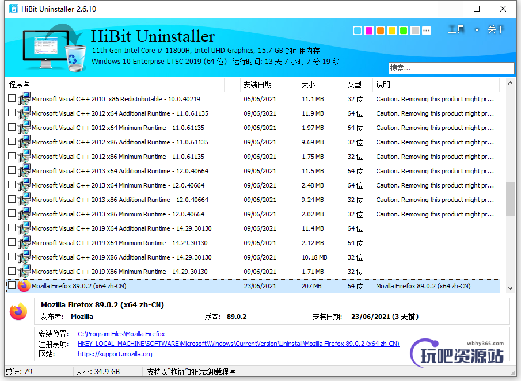Select the Microsoft Visual C++ 2010 x86 Redistributable row

[x=253, y=98]
